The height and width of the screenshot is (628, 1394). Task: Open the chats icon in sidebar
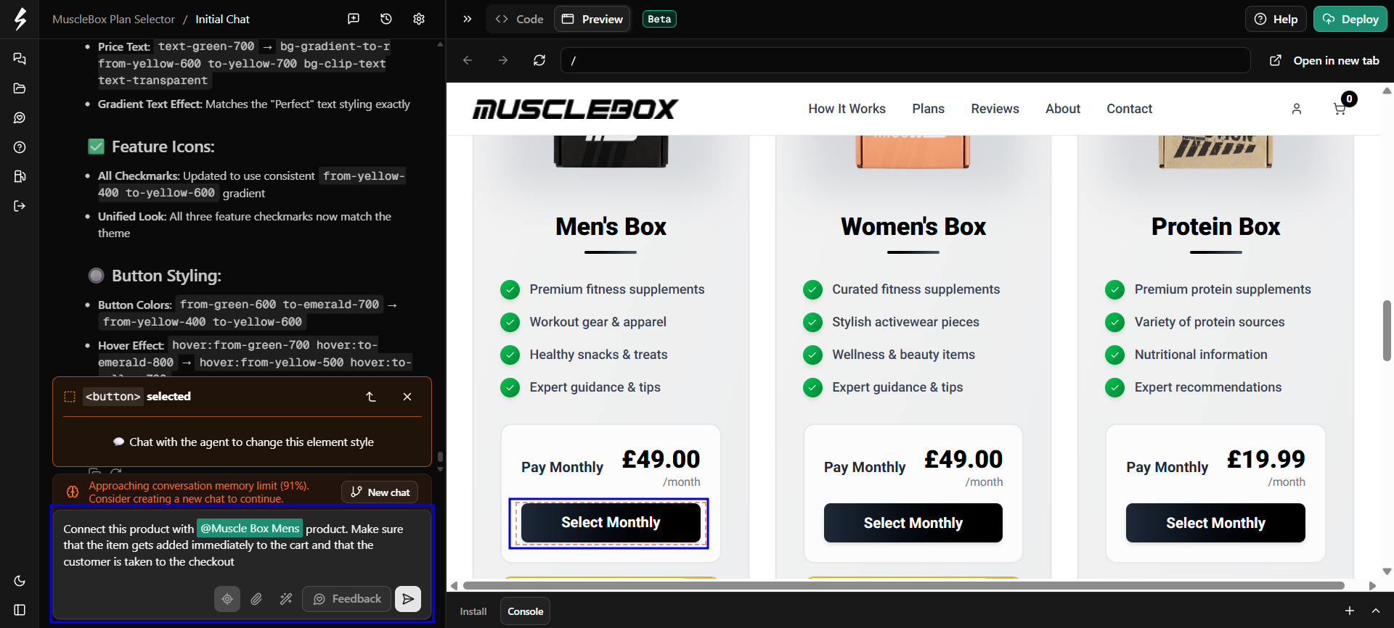tap(20, 59)
